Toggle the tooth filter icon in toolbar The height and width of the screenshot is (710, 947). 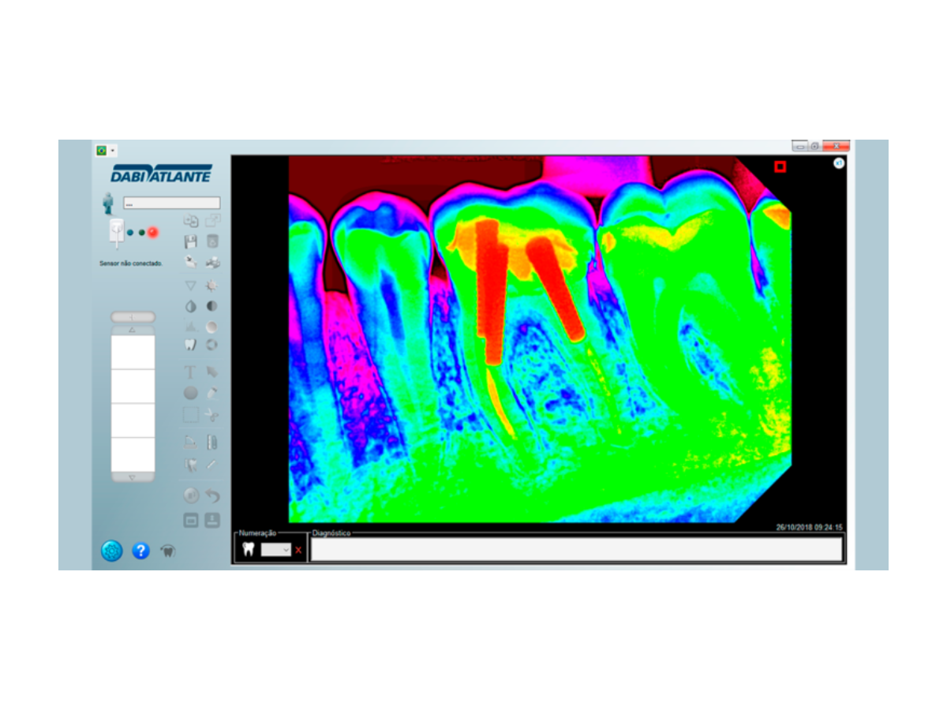click(190, 345)
